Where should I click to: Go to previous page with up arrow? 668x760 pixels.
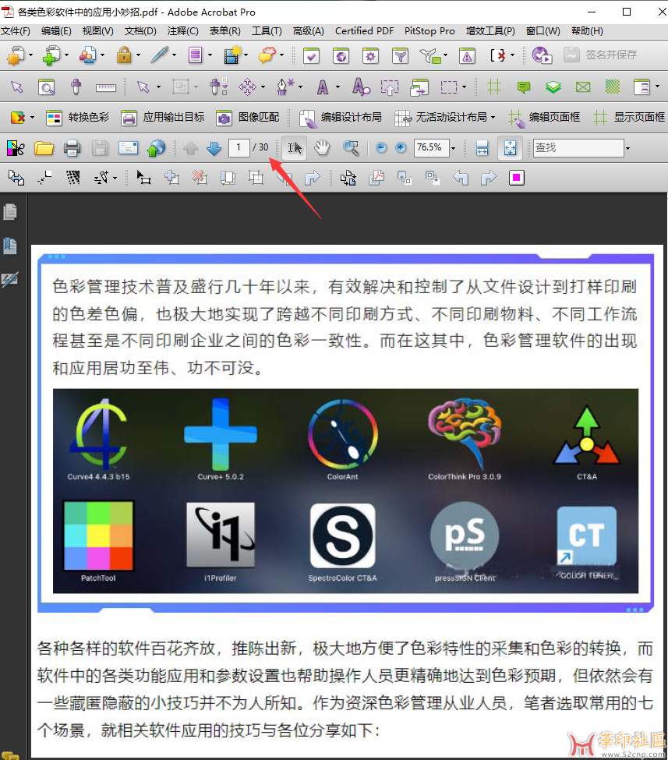pos(190,148)
